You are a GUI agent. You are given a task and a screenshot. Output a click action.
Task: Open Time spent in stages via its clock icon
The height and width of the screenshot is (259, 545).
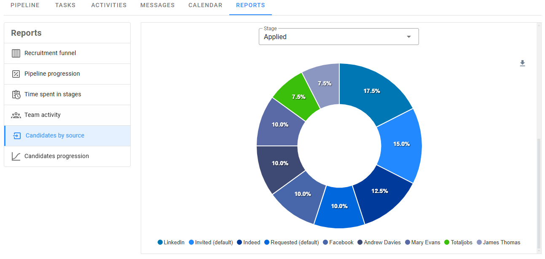click(x=16, y=94)
